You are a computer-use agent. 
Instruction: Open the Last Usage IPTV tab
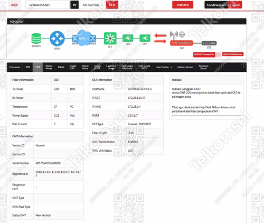144,67
